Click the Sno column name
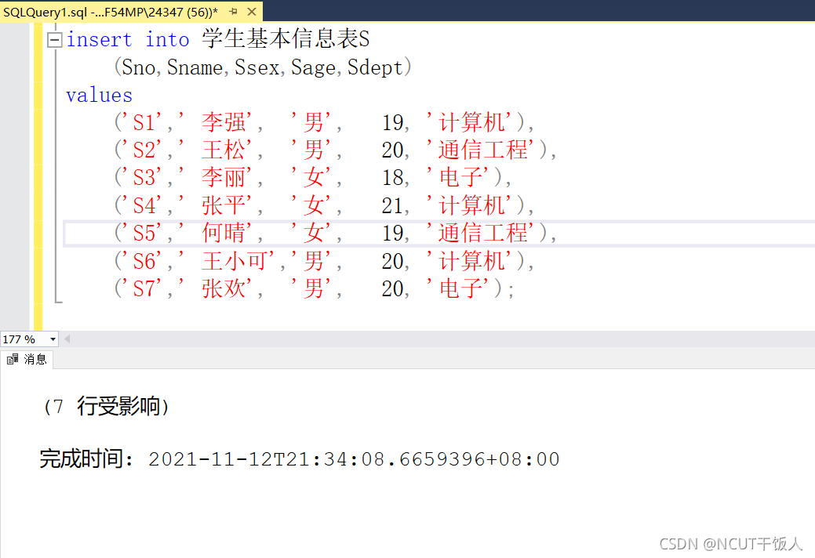Viewport: 815px width, 558px height. point(138,67)
